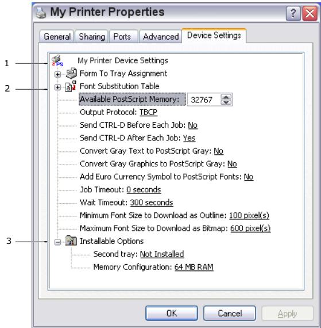Click the OK button
The width and height of the screenshot is (321, 328).
pyautogui.click(x=172, y=313)
